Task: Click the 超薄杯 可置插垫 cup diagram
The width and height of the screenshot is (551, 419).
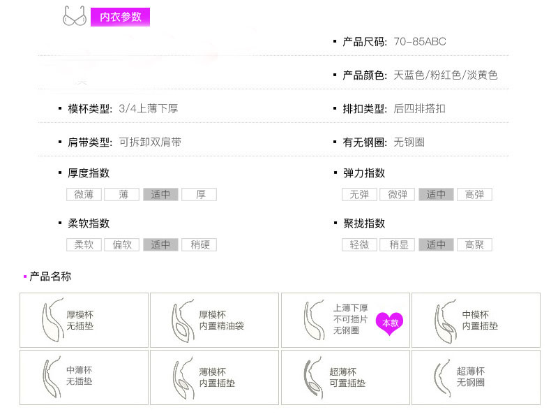Action: [311, 377]
